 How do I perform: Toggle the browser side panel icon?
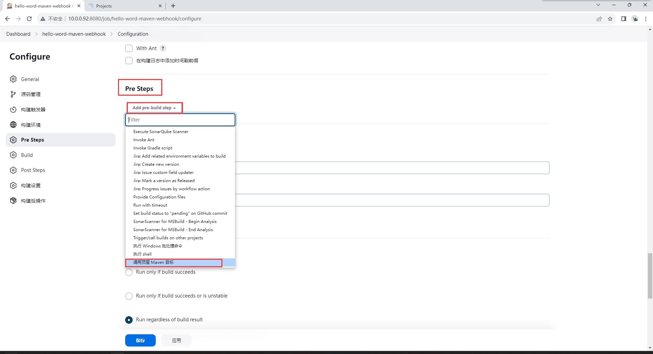(x=623, y=19)
